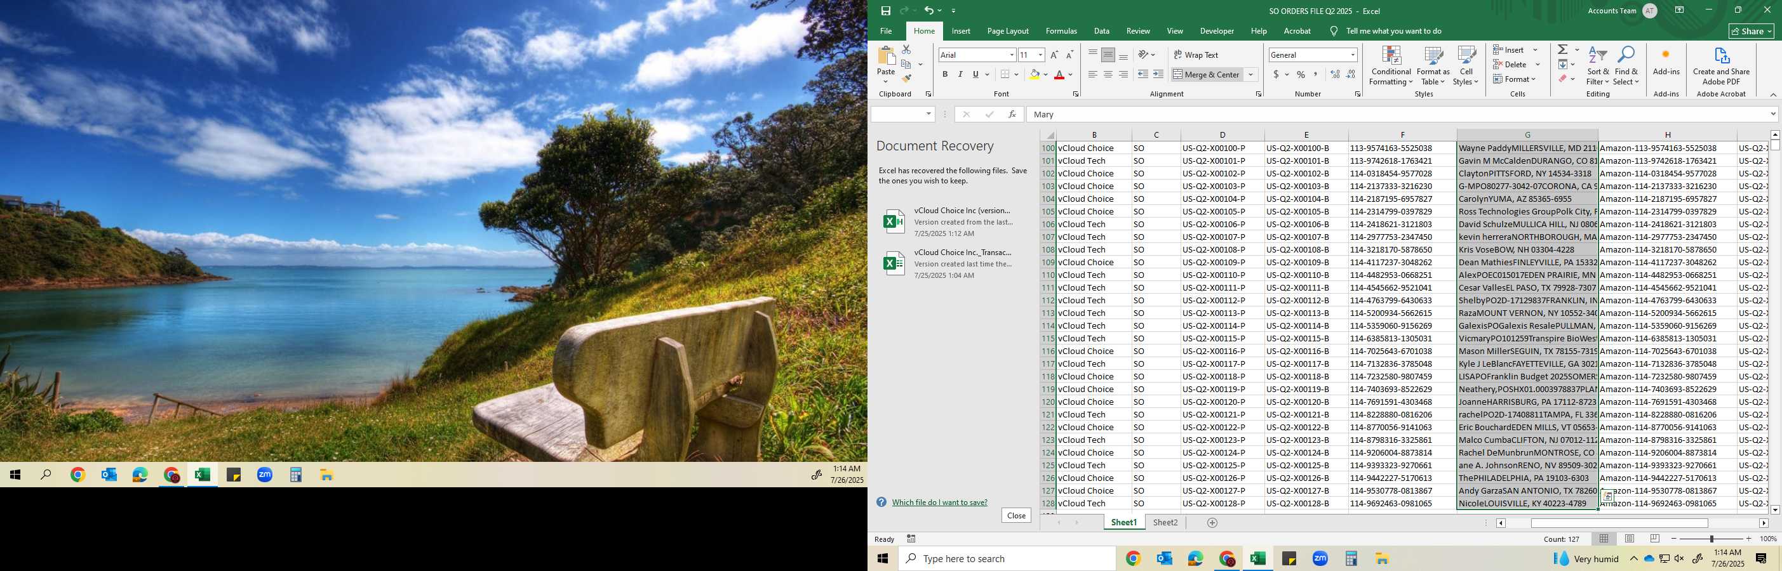This screenshot has height=571, width=1782.
Task: Open the Add-ins button
Action: tap(1666, 61)
